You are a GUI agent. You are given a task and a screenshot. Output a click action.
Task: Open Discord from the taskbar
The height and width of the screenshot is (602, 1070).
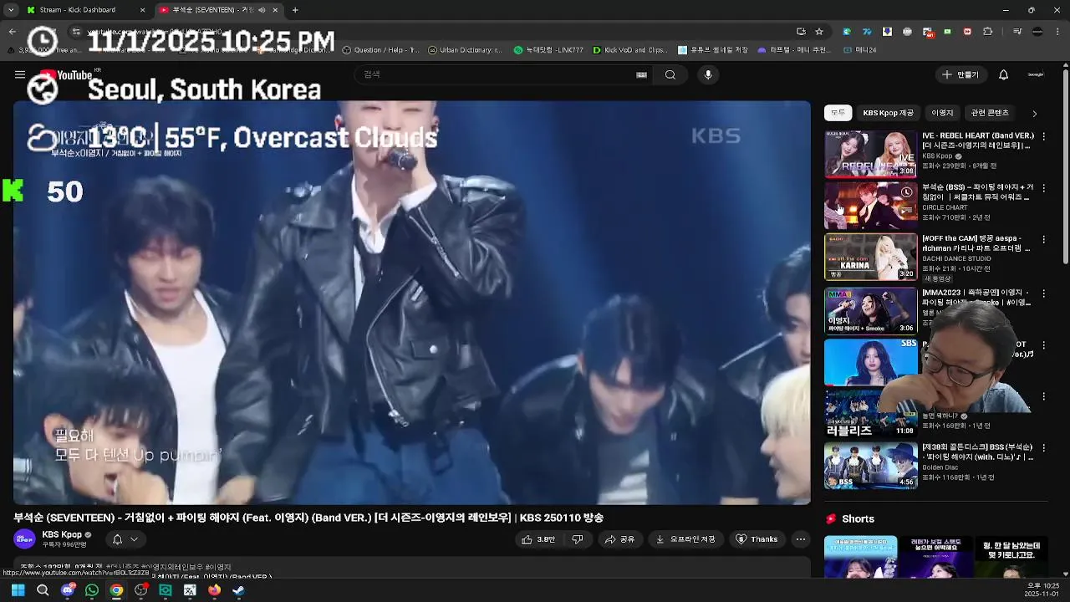coord(68,590)
